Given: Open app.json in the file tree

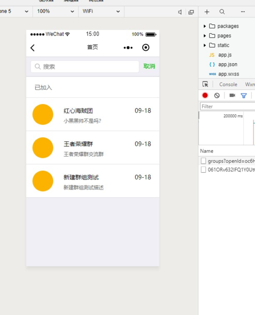Looking at the screenshot, I should [227, 65].
